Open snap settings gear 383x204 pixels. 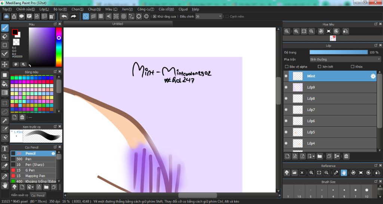click(x=146, y=16)
